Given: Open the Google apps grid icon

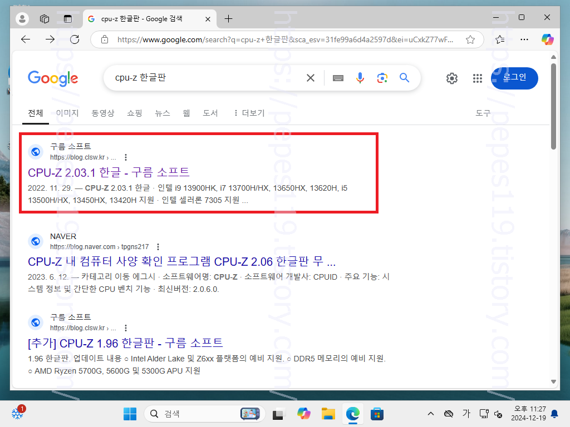Looking at the screenshot, I should pos(477,78).
